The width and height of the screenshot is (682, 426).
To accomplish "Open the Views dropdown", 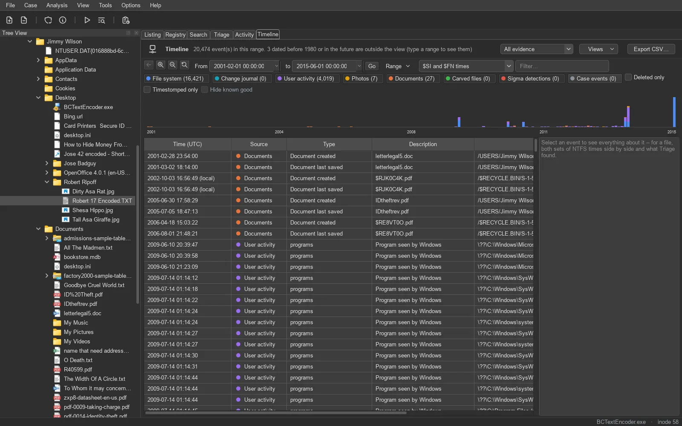I will [x=599, y=49].
